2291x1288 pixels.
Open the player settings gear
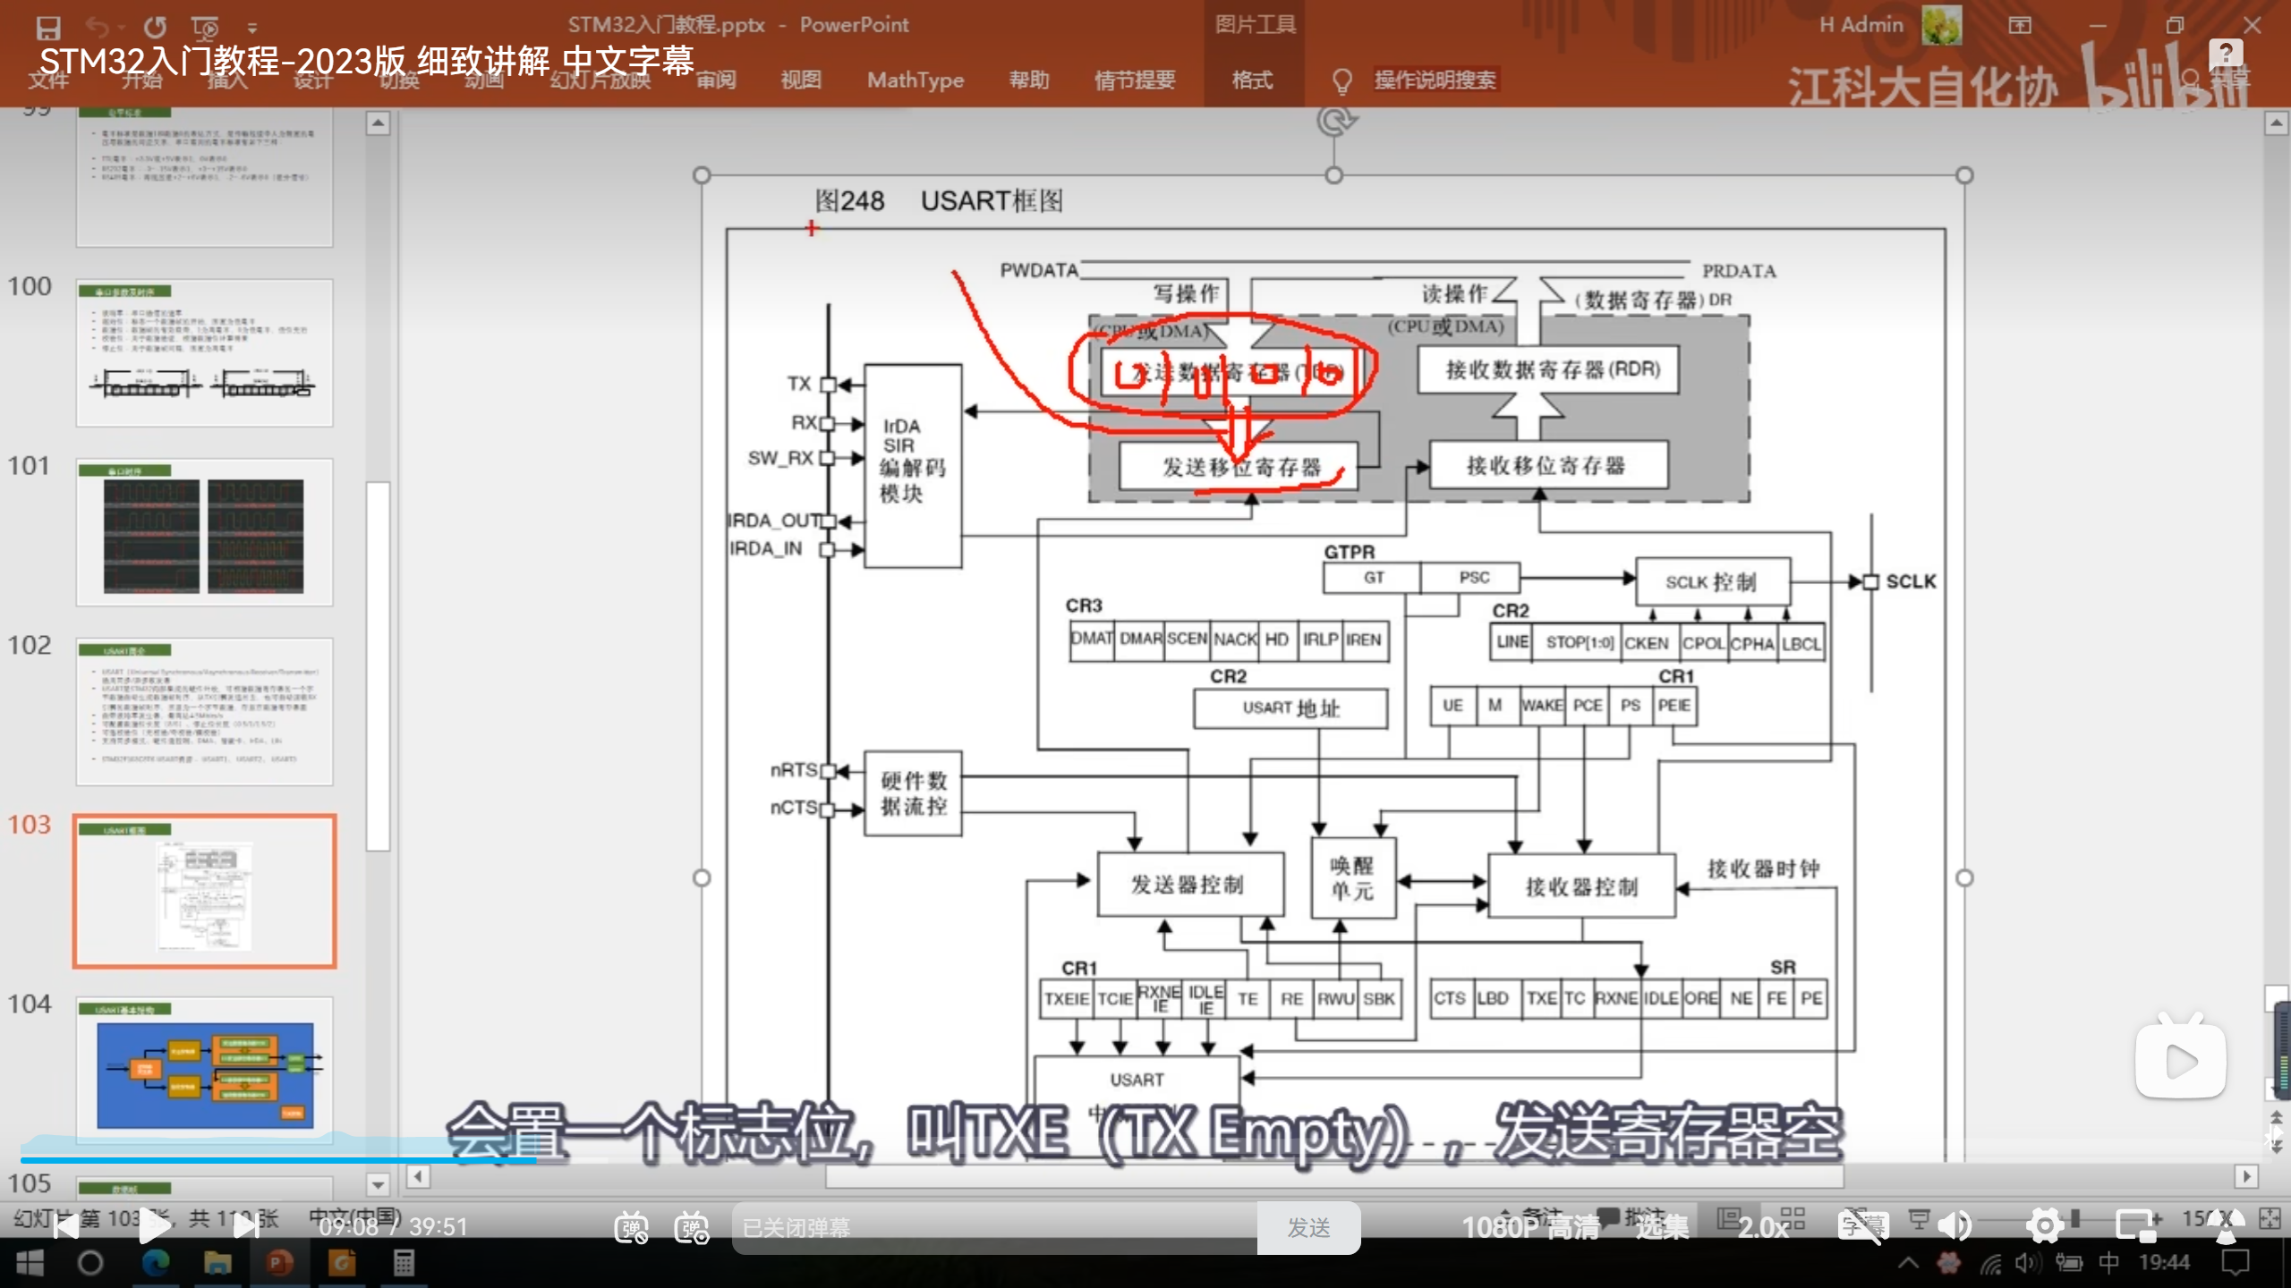2044,1225
